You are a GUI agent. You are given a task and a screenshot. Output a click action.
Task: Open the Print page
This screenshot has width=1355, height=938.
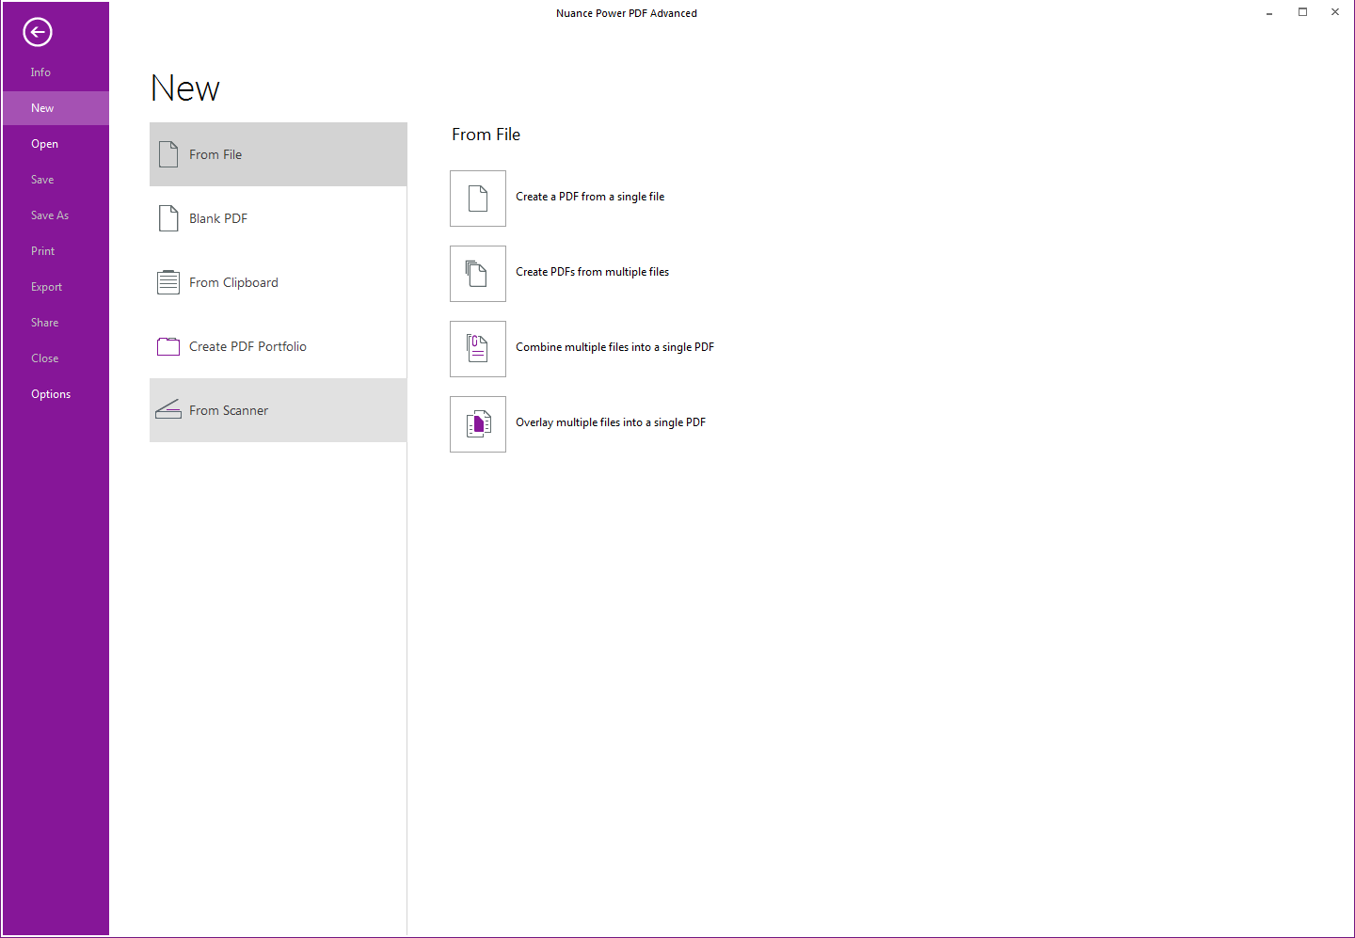point(42,251)
